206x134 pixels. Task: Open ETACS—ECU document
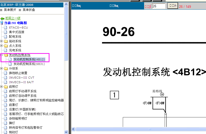coord(18,28)
